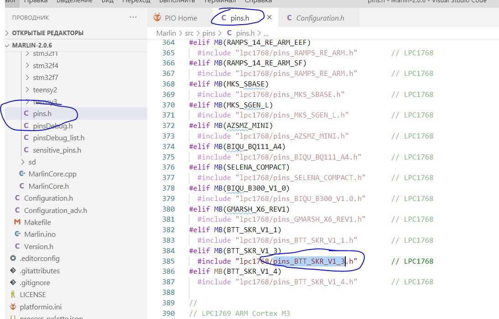Click the #elif MB(AZSMZ_MINI) line

(x=231, y=126)
